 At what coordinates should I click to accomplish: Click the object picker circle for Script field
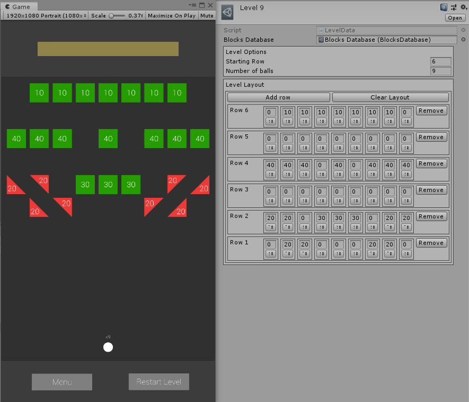[x=463, y=30]
